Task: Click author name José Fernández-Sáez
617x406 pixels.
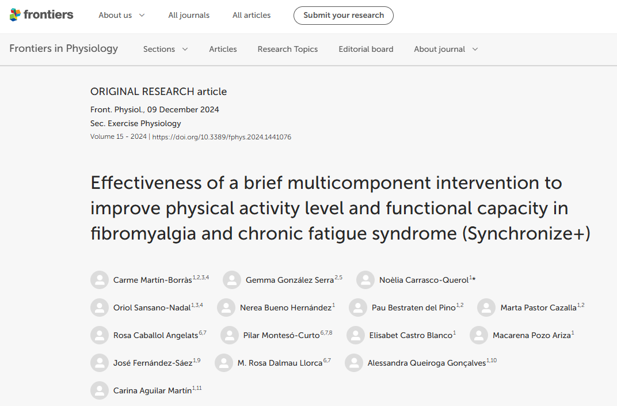Action: coord(153,363)
